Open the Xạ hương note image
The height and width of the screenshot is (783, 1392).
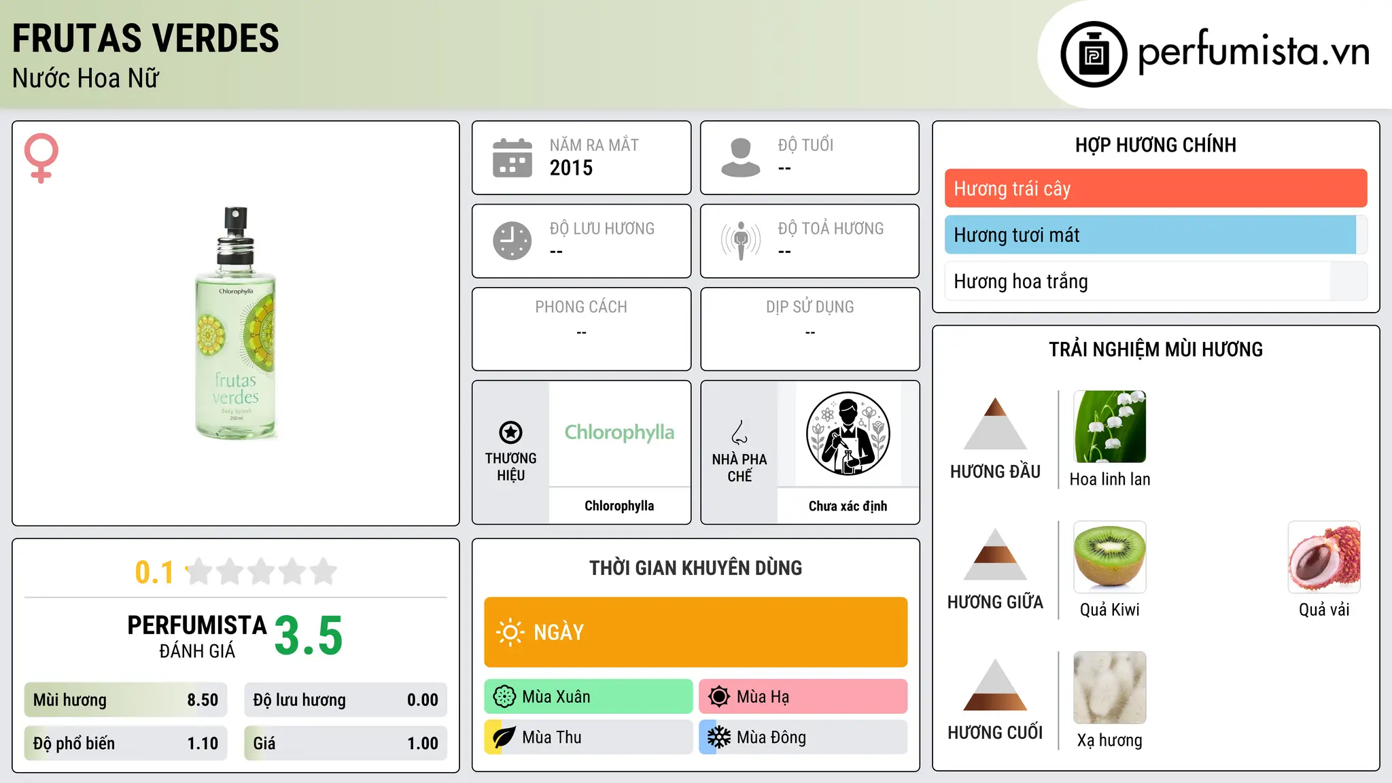click(1110, 688)
